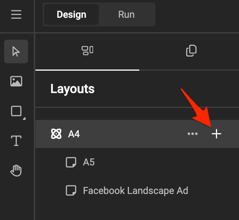Click page icon beside Facebook Landscape Ad
The image size is (239, 220).
tap(71, 191)
